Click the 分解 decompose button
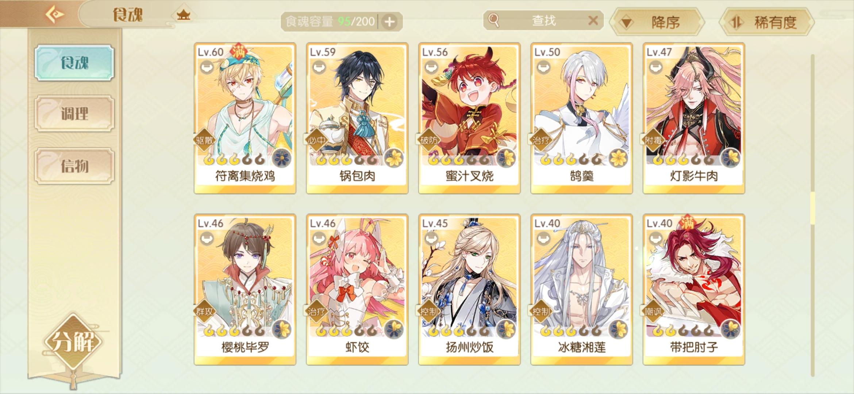854x394 pixels. pyautogui.click(x=73, y=341)
